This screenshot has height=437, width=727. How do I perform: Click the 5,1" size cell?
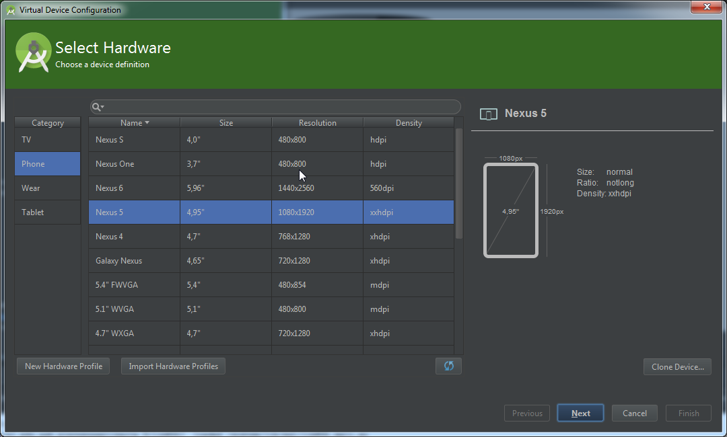[226, 309]
